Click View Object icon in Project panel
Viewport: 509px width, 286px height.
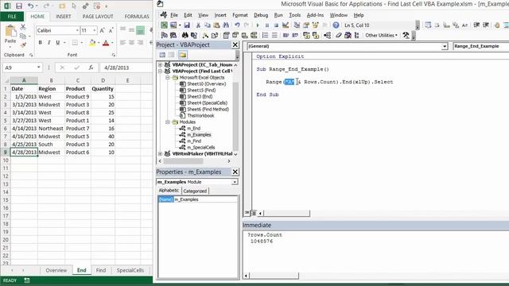coord(172,55)
